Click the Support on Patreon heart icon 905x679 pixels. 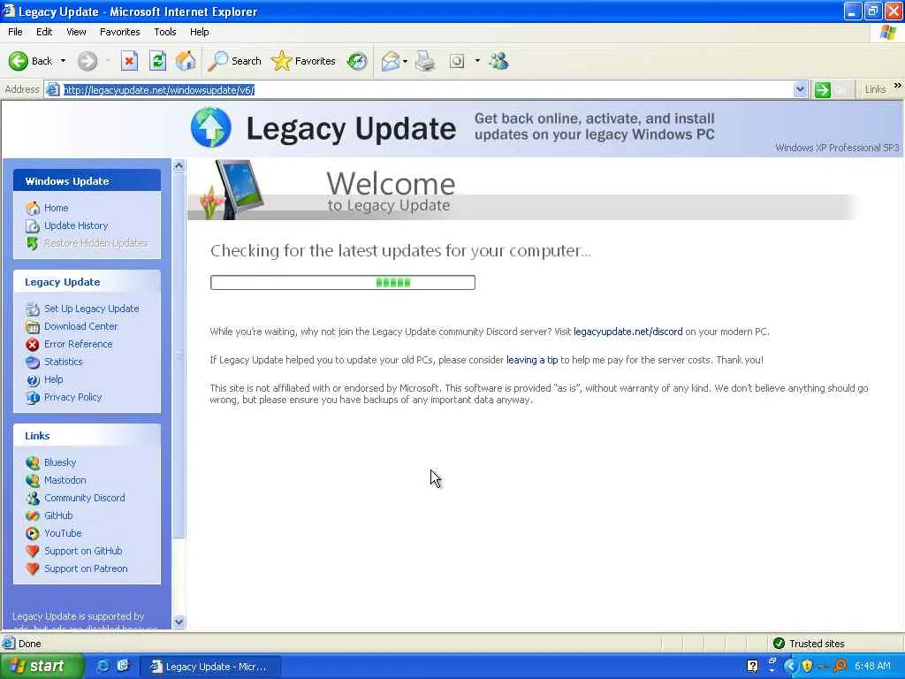(33, 568)
